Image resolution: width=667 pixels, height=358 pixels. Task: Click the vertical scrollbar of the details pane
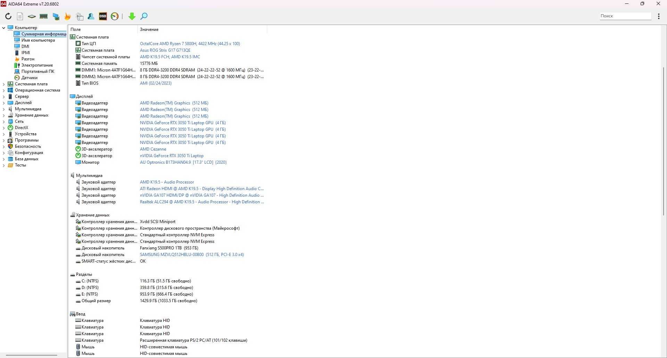tap(664, 140)
